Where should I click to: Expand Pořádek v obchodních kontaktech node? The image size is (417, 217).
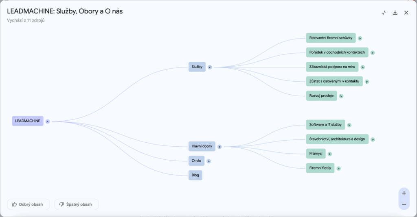click(373, 53)
